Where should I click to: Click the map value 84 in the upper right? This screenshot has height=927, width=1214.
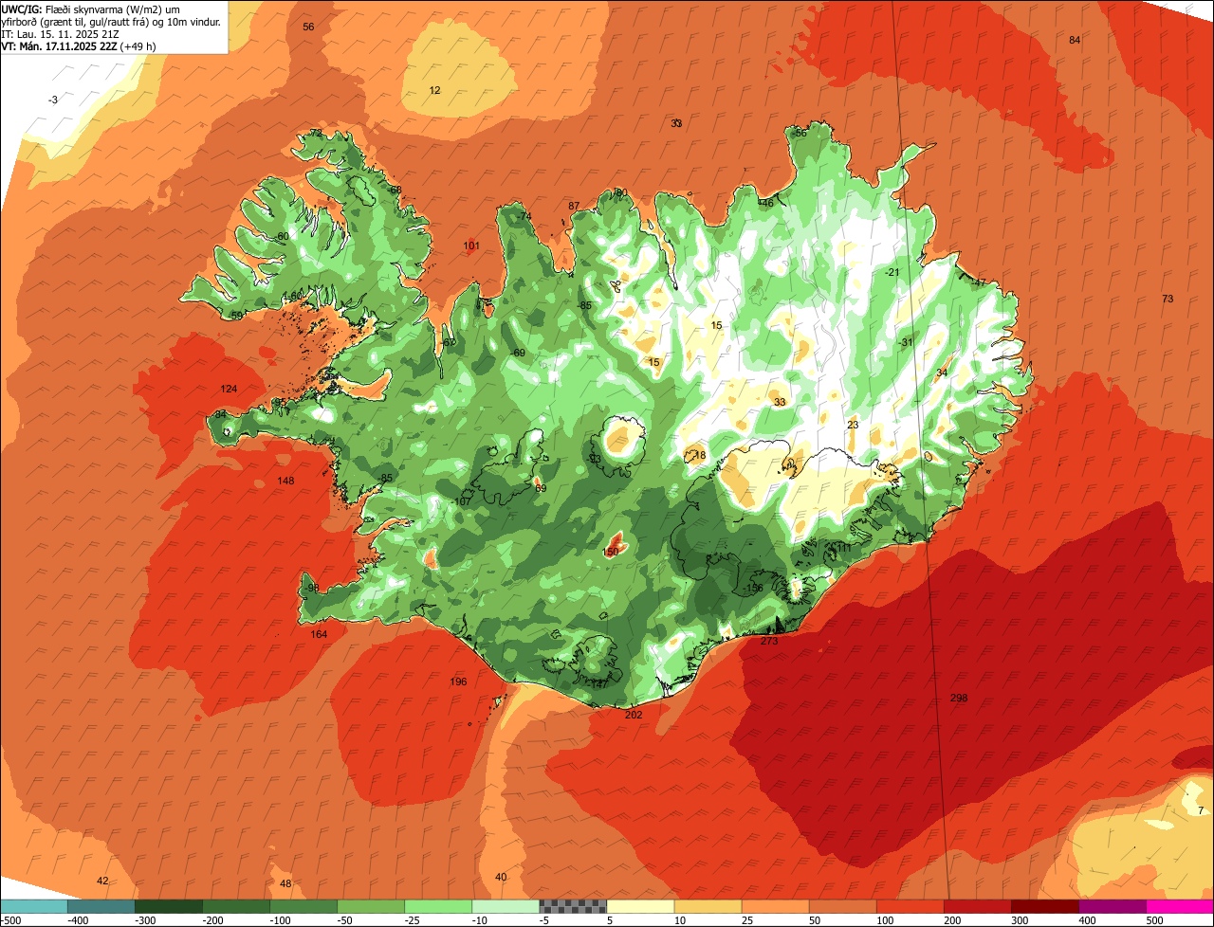pyautogui.click(x=1075, y=40)
